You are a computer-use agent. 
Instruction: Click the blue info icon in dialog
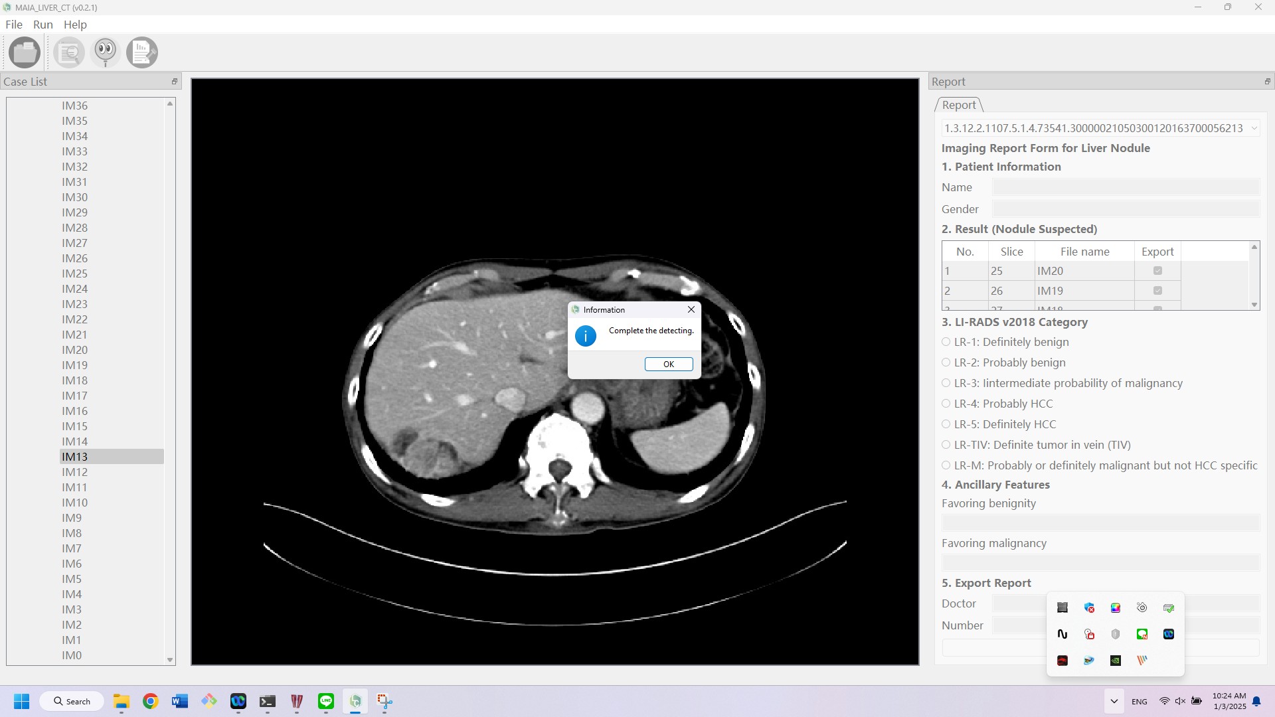point(585,336)
